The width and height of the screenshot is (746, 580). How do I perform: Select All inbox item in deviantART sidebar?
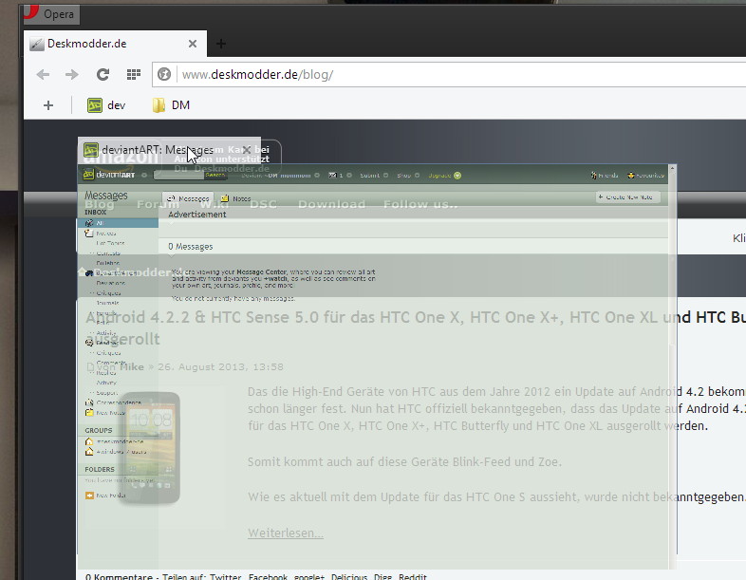tap(118, 223)
